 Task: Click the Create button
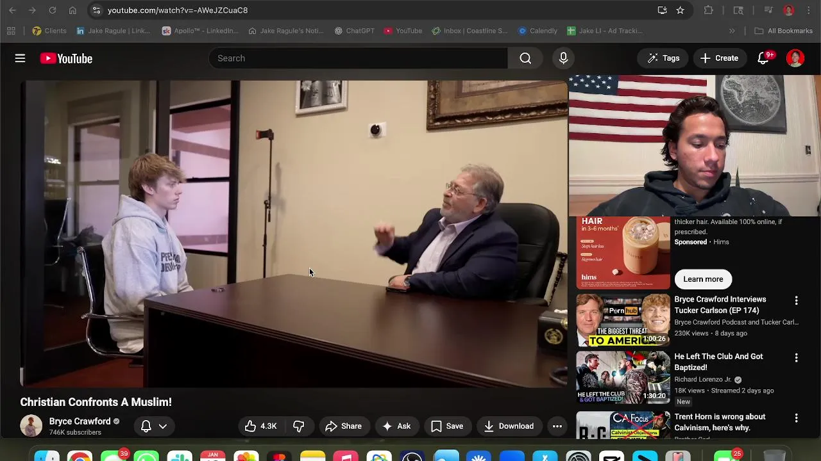click(719, 58)
